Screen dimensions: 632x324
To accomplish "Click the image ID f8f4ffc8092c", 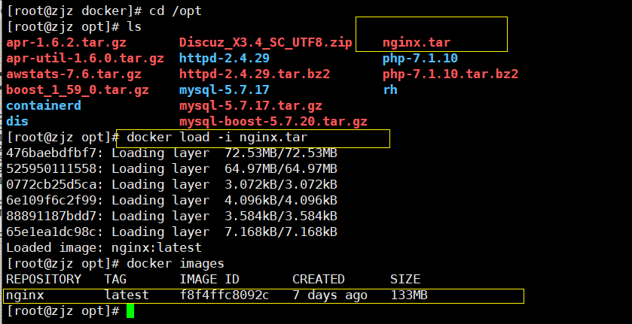I will 224,295.
